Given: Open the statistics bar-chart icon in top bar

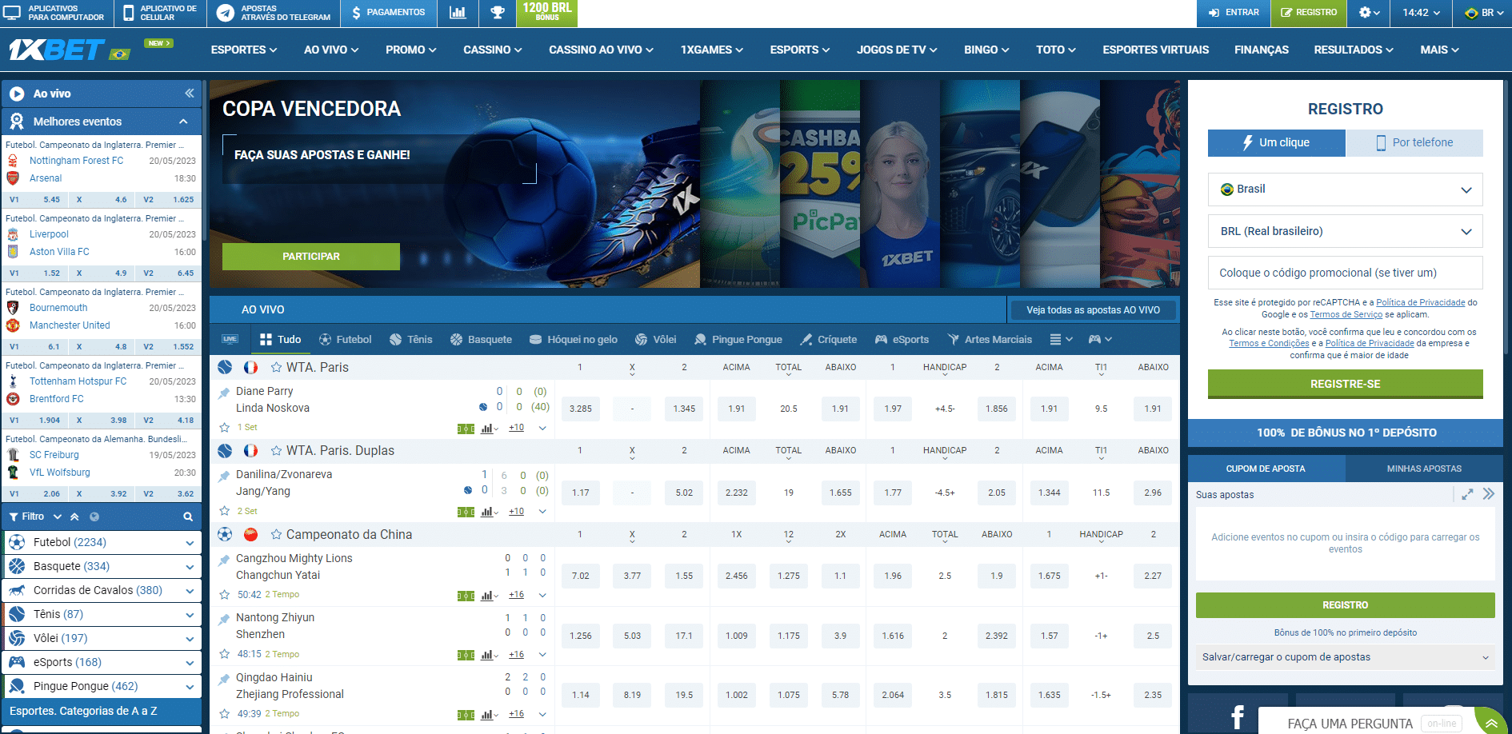Looking at the screenshot, I should [458, 13].
